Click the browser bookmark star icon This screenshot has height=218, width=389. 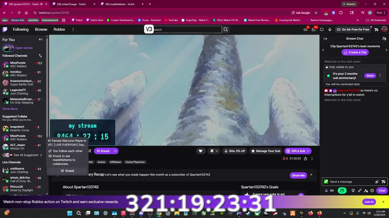[x=316, y=13]
